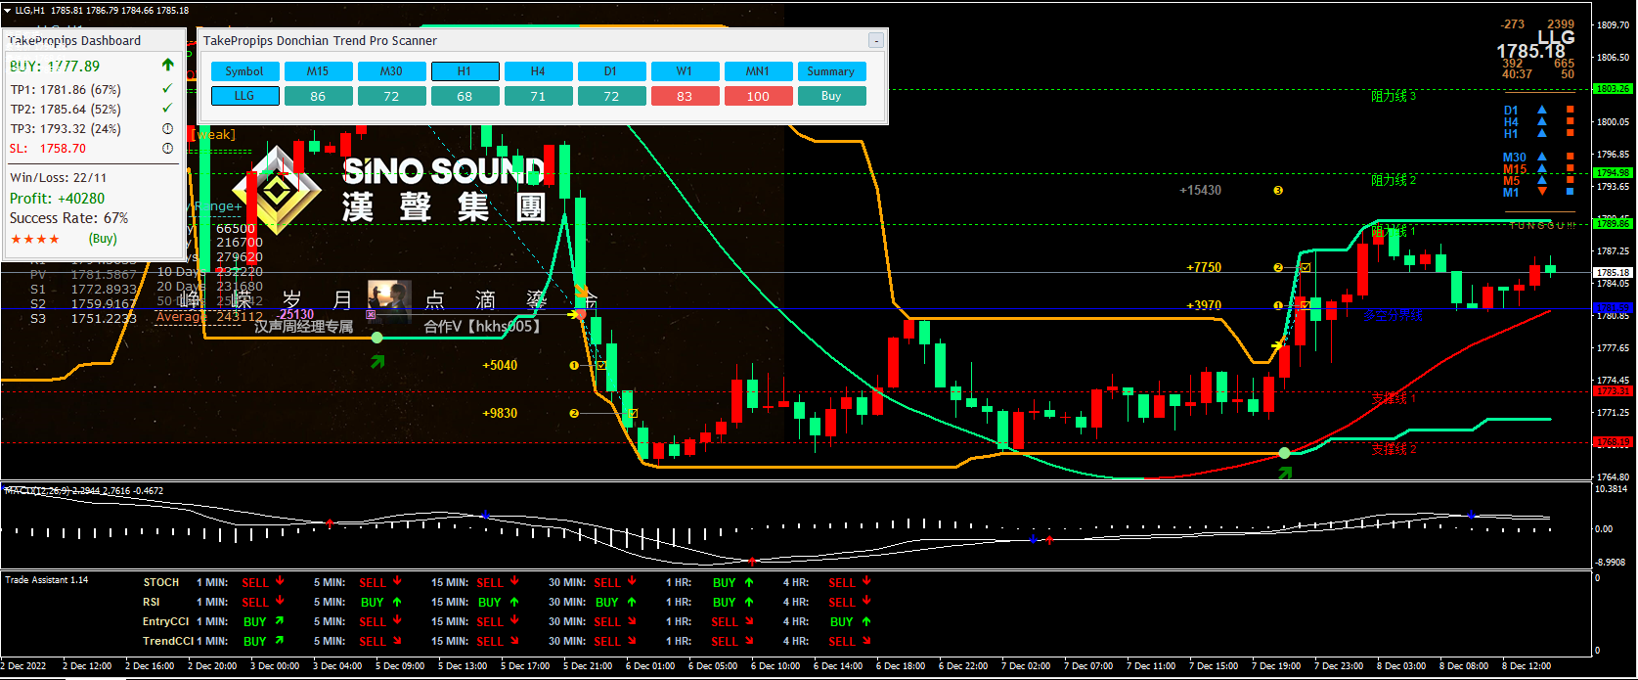This screenshot has width=1638, height=680.
Task: Select the 支撑线 1 support line label
Action: tap(1394, 398)
